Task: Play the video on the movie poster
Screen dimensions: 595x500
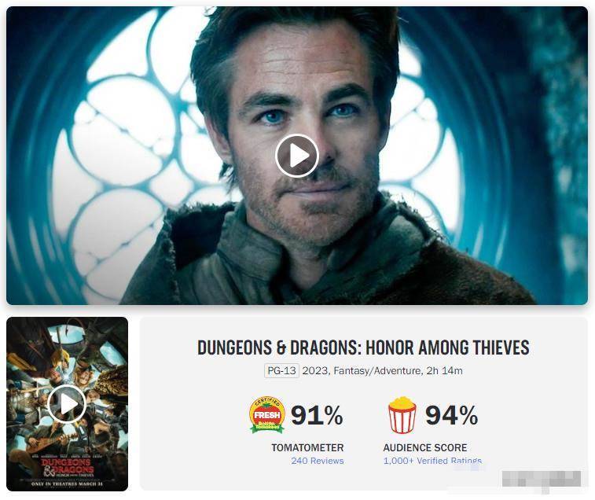Action: (67, 403)
